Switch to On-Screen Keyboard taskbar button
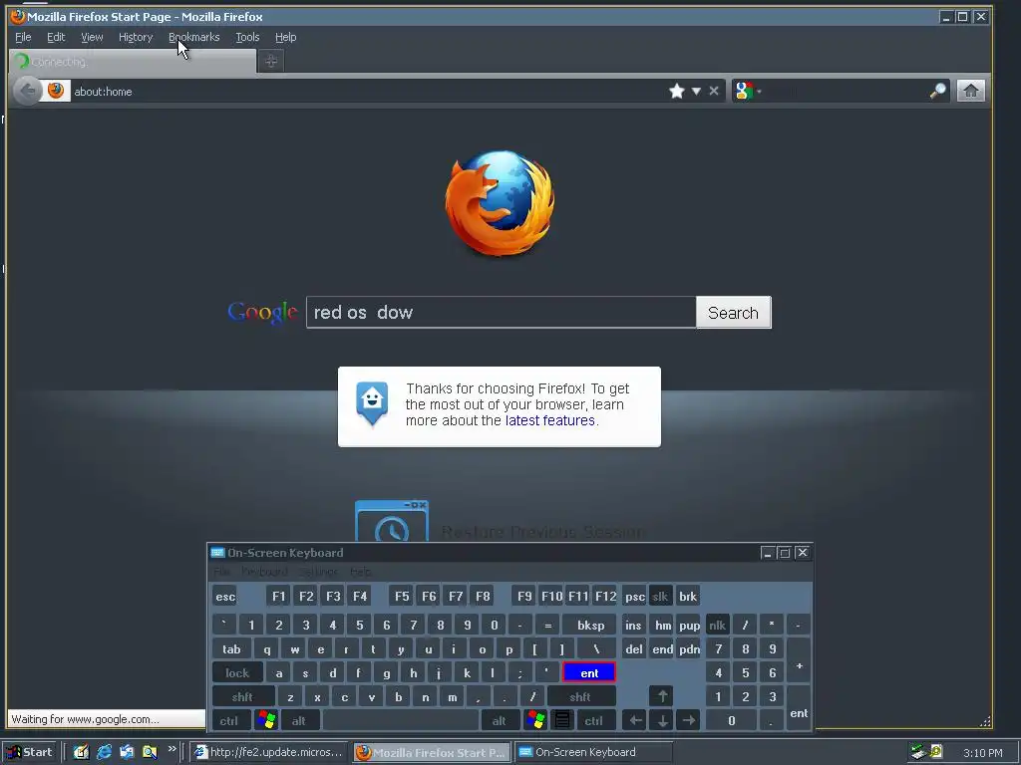1021x765 pixels. [x=594, y=752]
